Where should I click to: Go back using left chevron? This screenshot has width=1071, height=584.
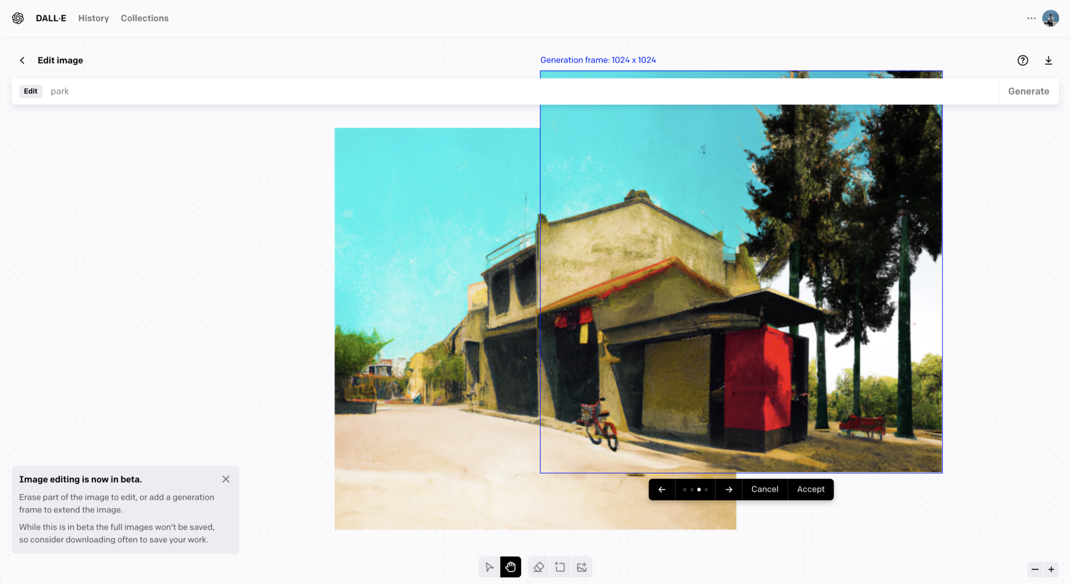tap(22, 61)
